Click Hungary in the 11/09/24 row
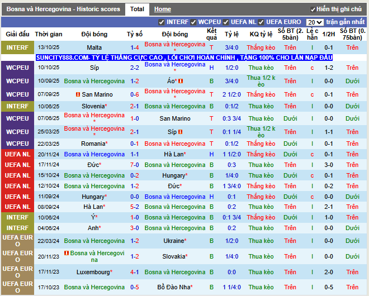369x296 pixels. pos(94,197)
